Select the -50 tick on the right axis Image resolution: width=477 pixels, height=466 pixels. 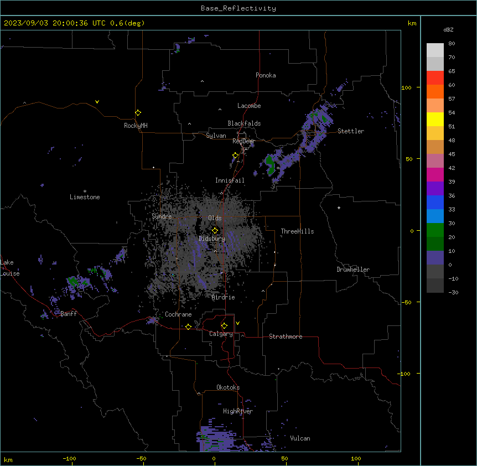click(x=406, y=302)
